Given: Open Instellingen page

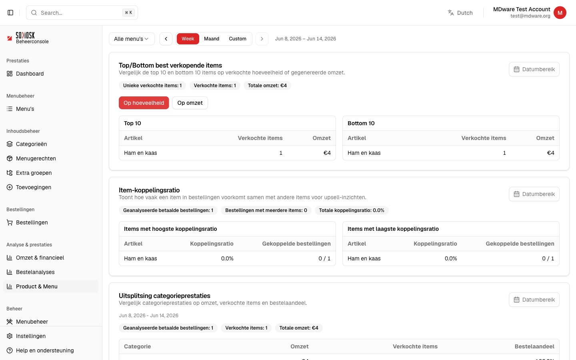Looking at the screenshot, I should point(51,336).
